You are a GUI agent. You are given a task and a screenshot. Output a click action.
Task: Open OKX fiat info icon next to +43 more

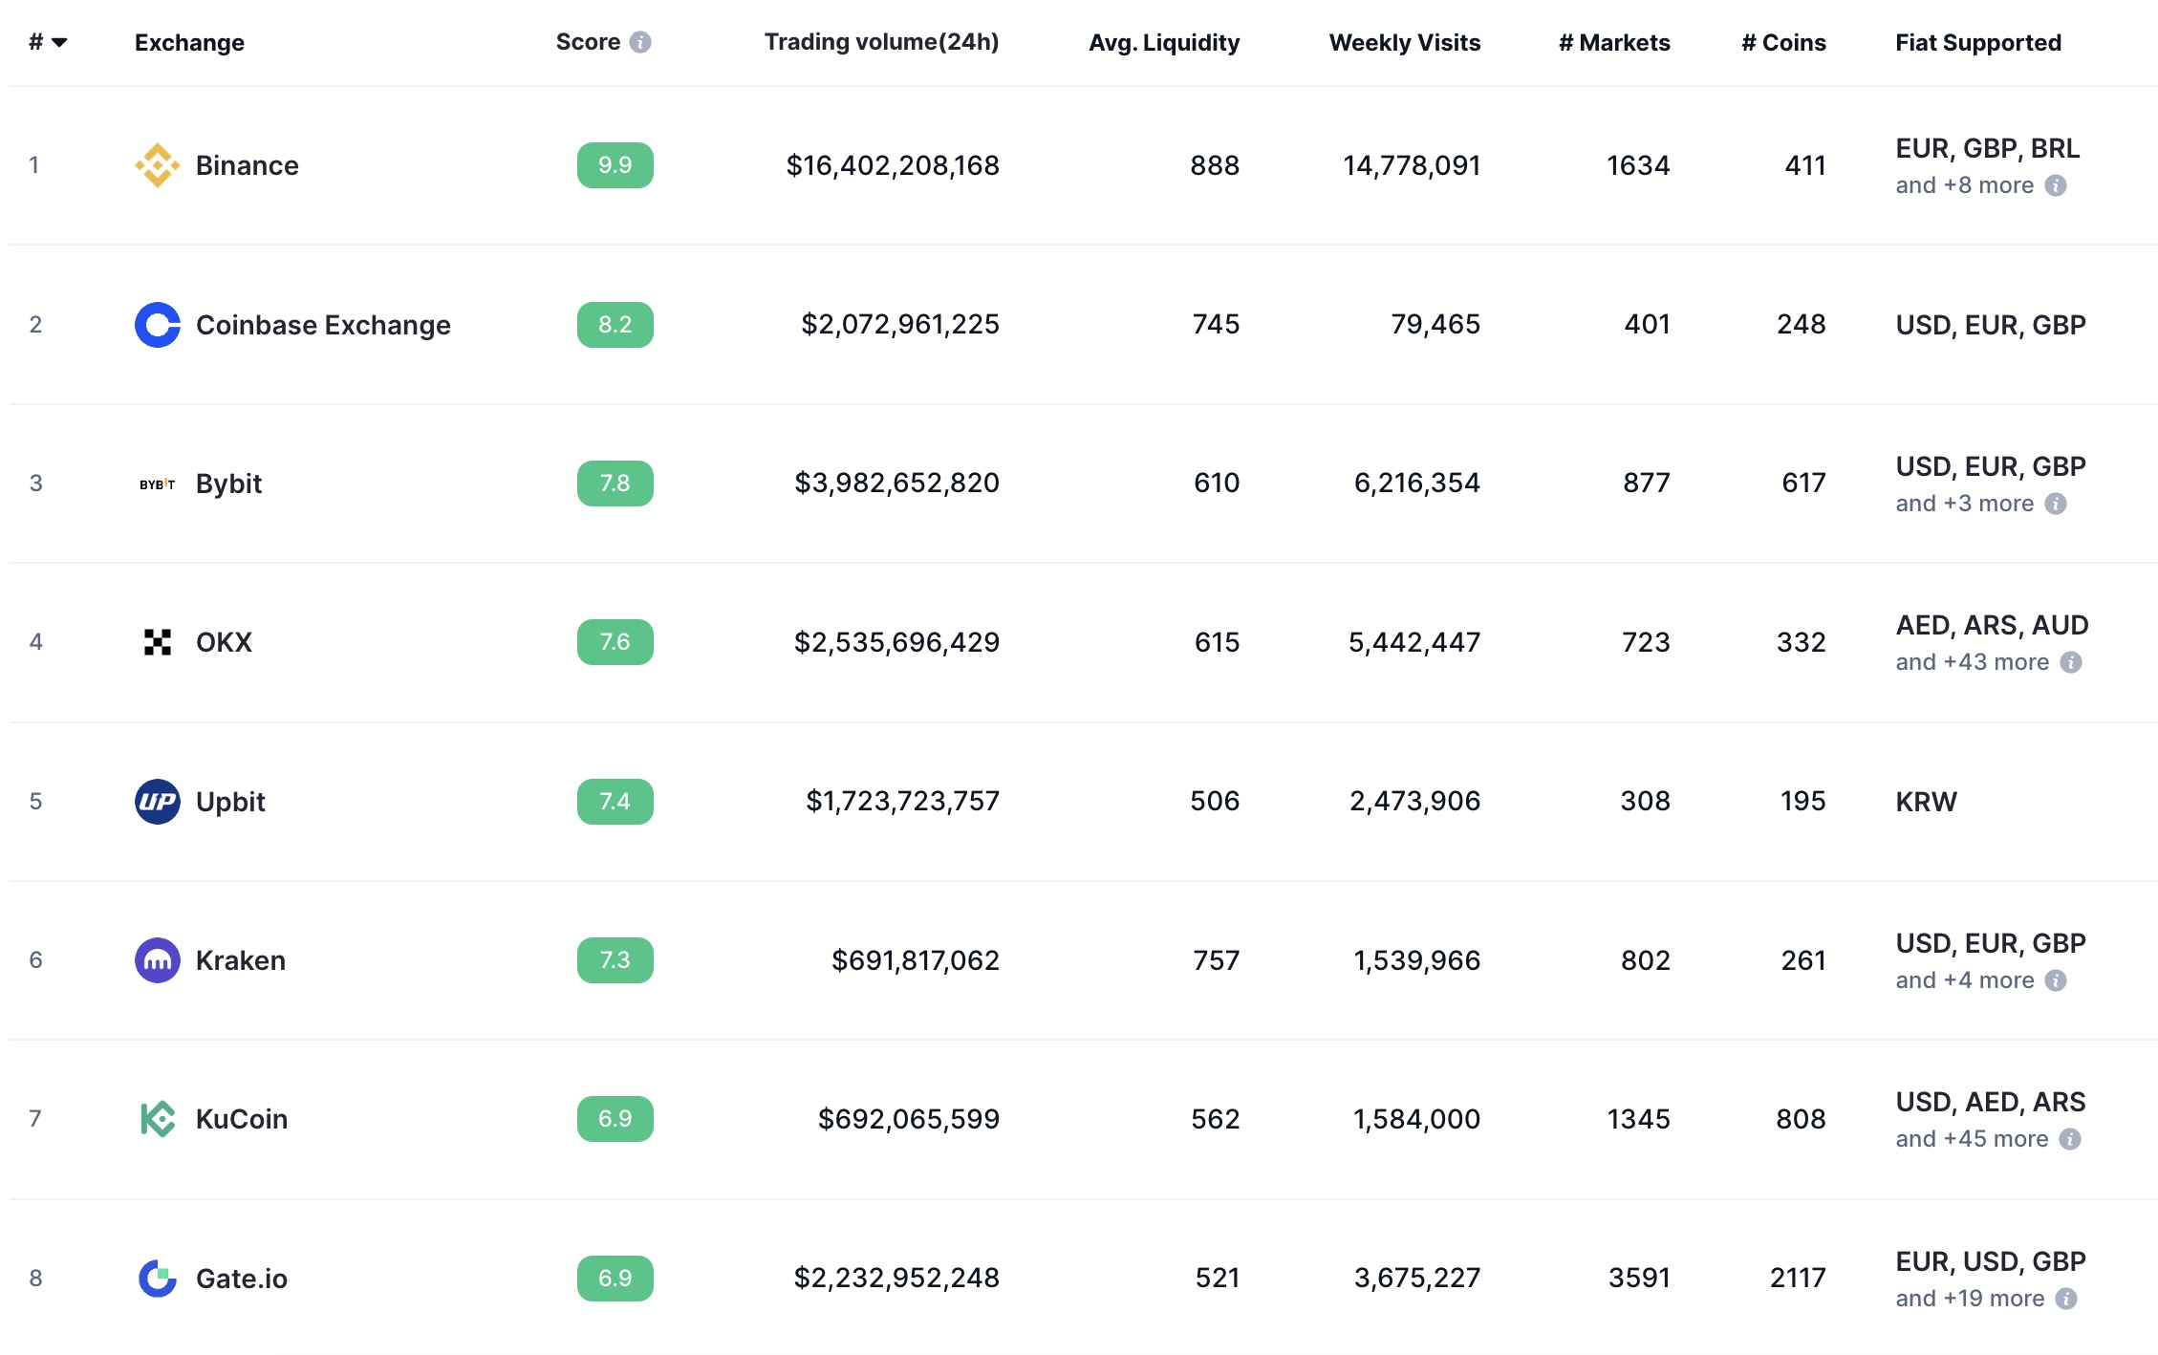[x=2071, y=662]
